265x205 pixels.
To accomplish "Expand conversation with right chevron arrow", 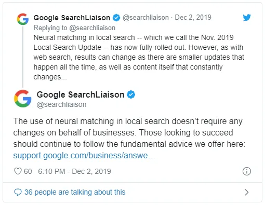I will click(x=247, y=192).
